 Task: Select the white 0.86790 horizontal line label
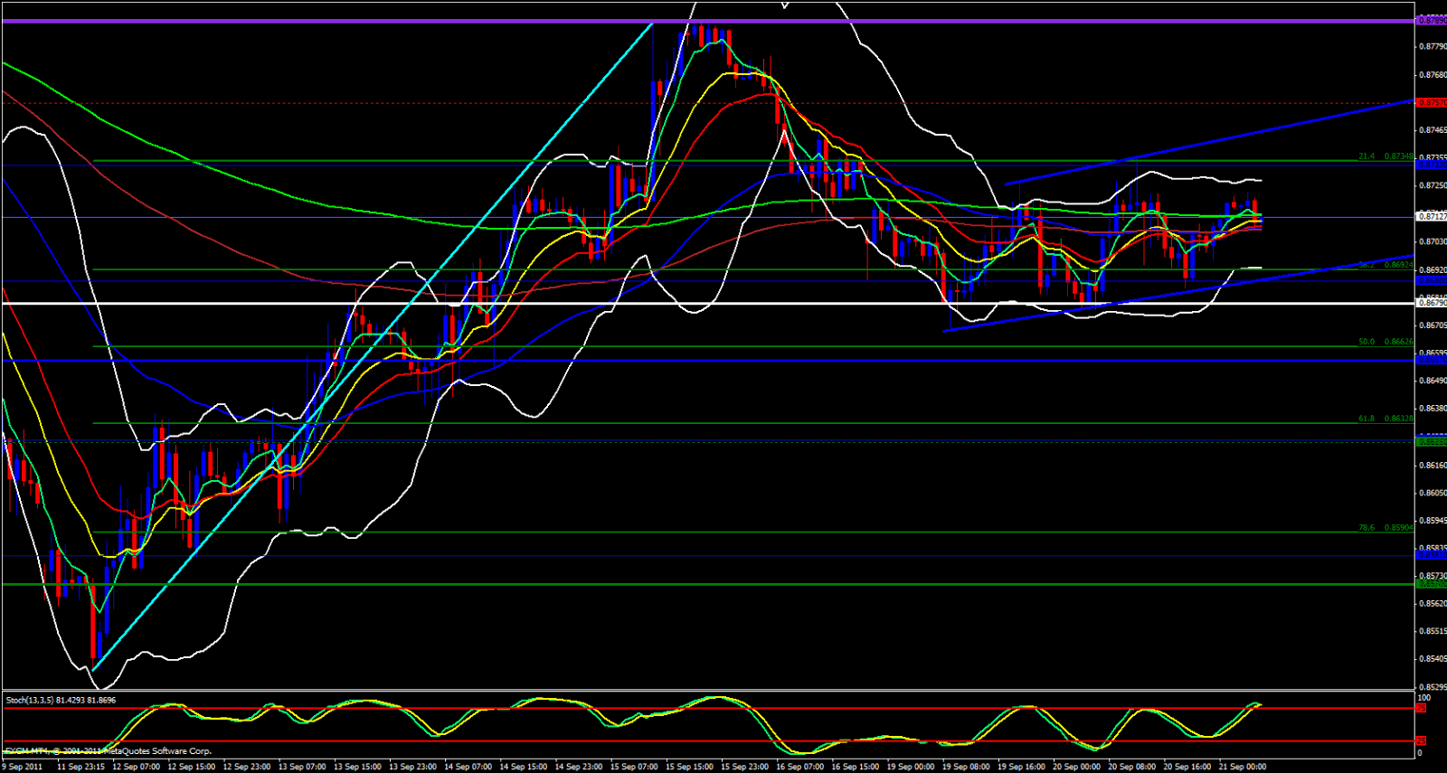tap(1430, 303)
